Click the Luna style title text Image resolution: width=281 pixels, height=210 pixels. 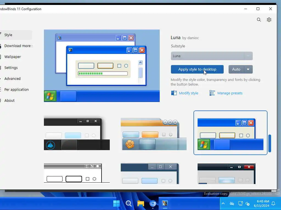click(x=175, y=37)
